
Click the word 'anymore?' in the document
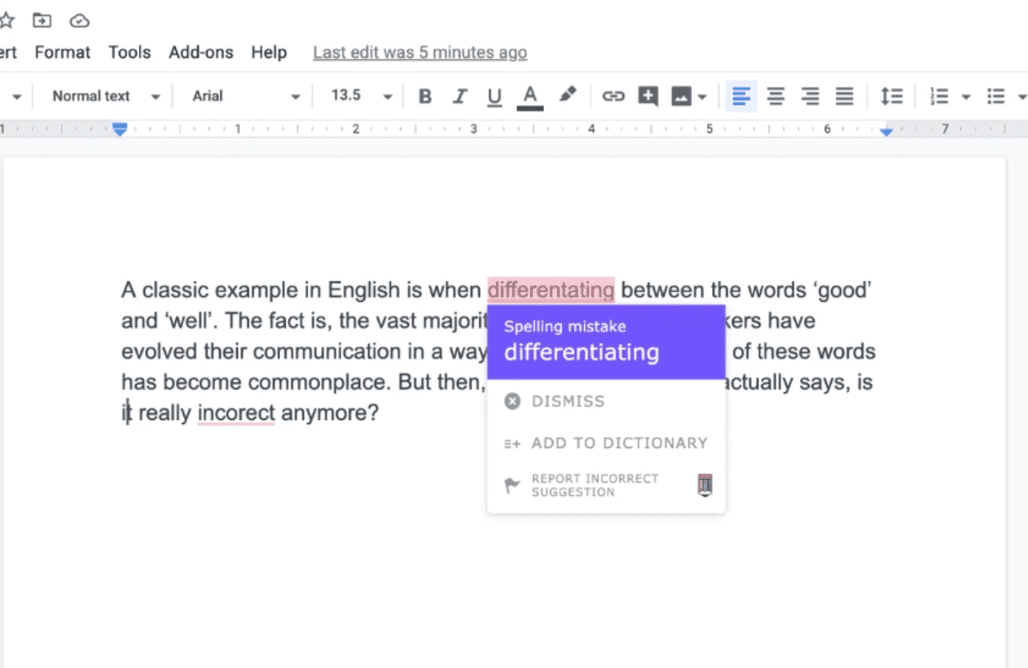pos(330,413)
